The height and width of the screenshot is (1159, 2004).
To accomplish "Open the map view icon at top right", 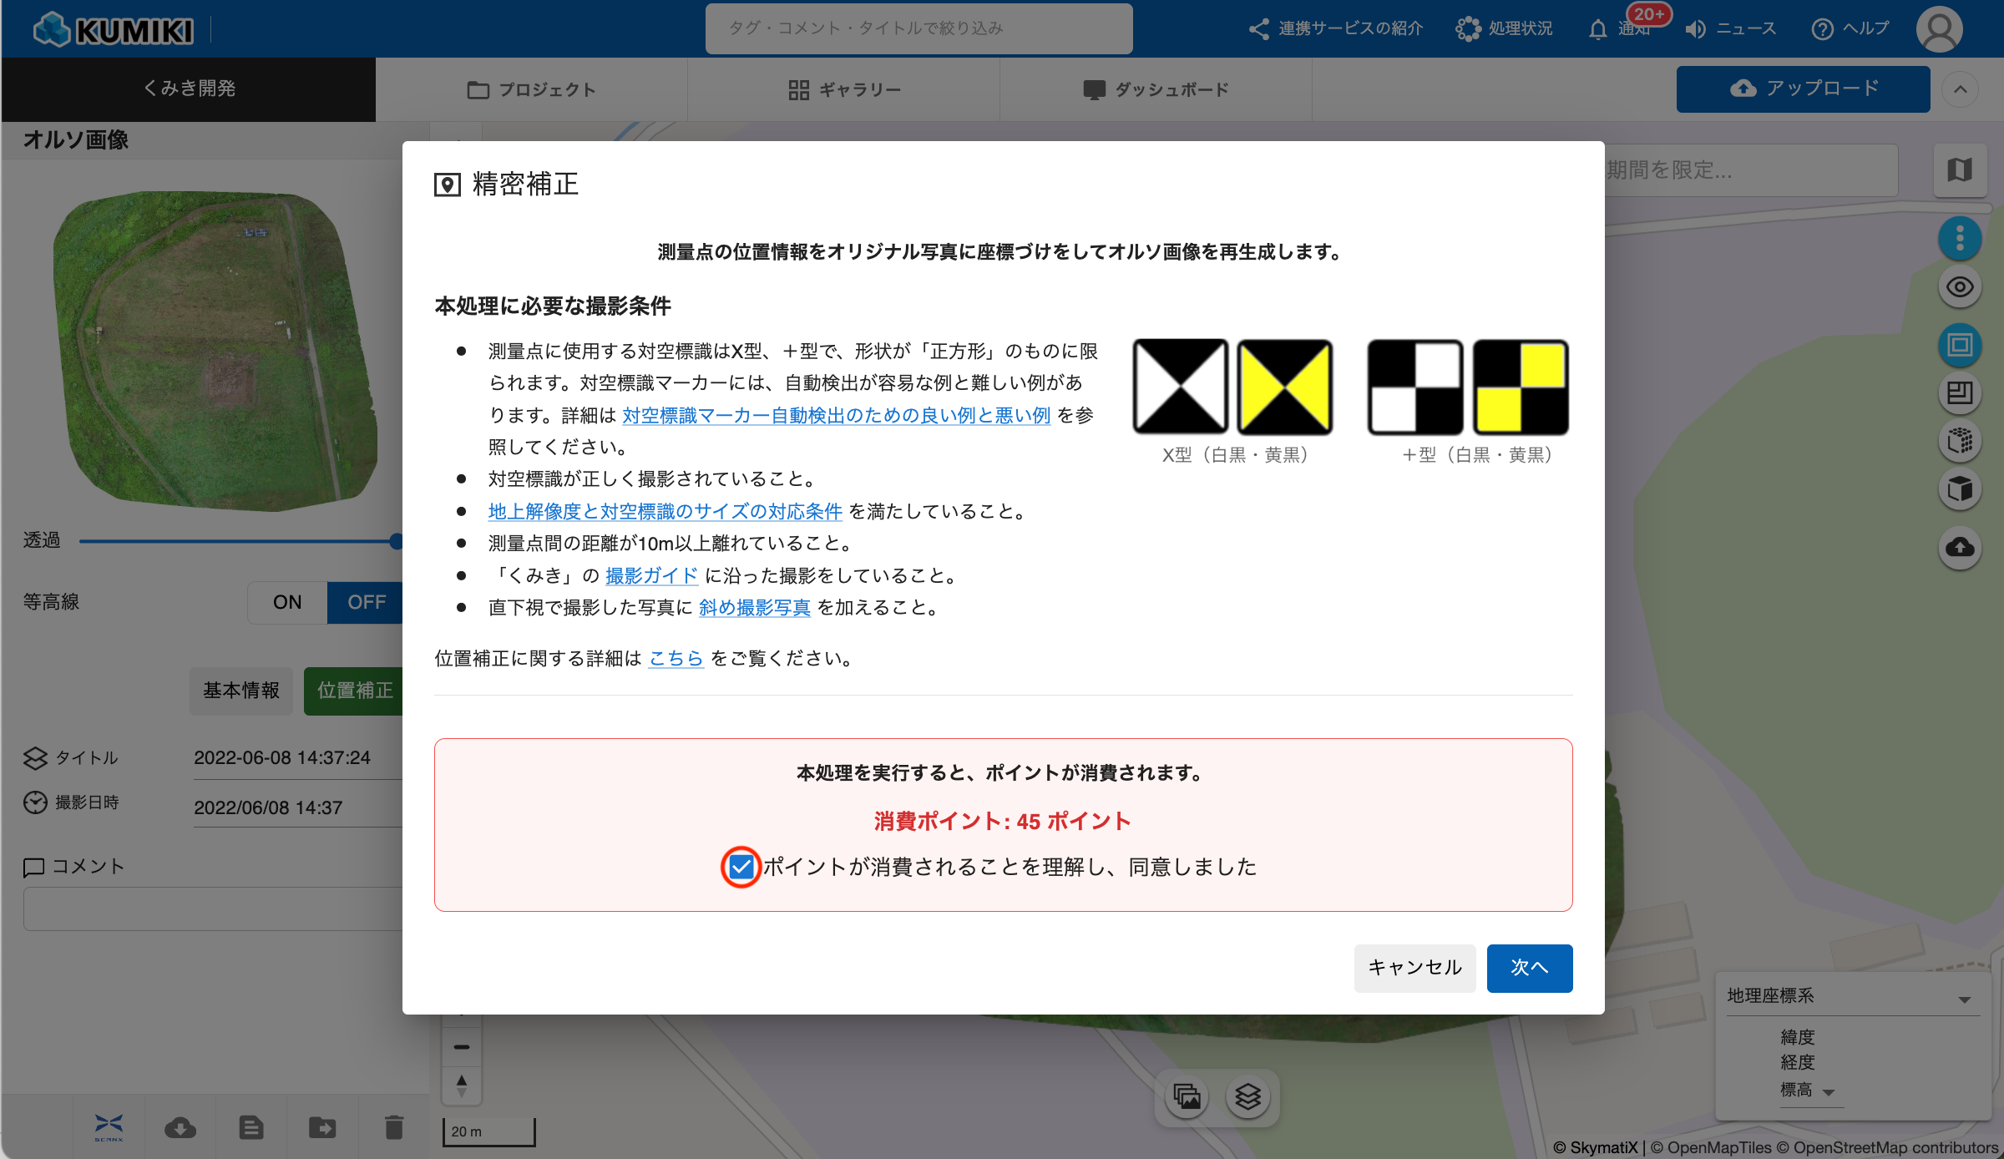I will point(1959,170).
